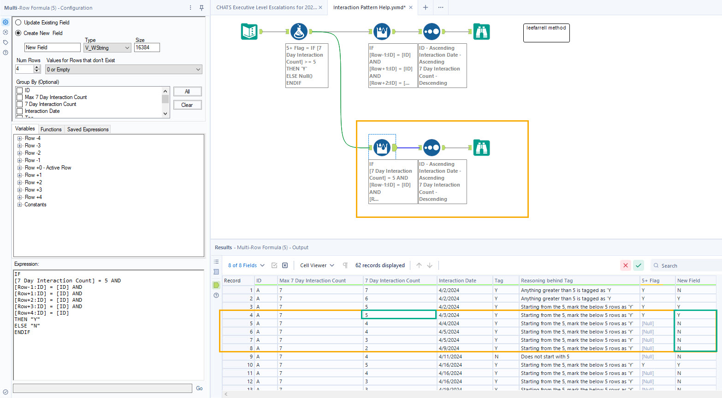
Task: Select the Multi-Row Formula tool inside orange container
Action: tap(382, 147)
